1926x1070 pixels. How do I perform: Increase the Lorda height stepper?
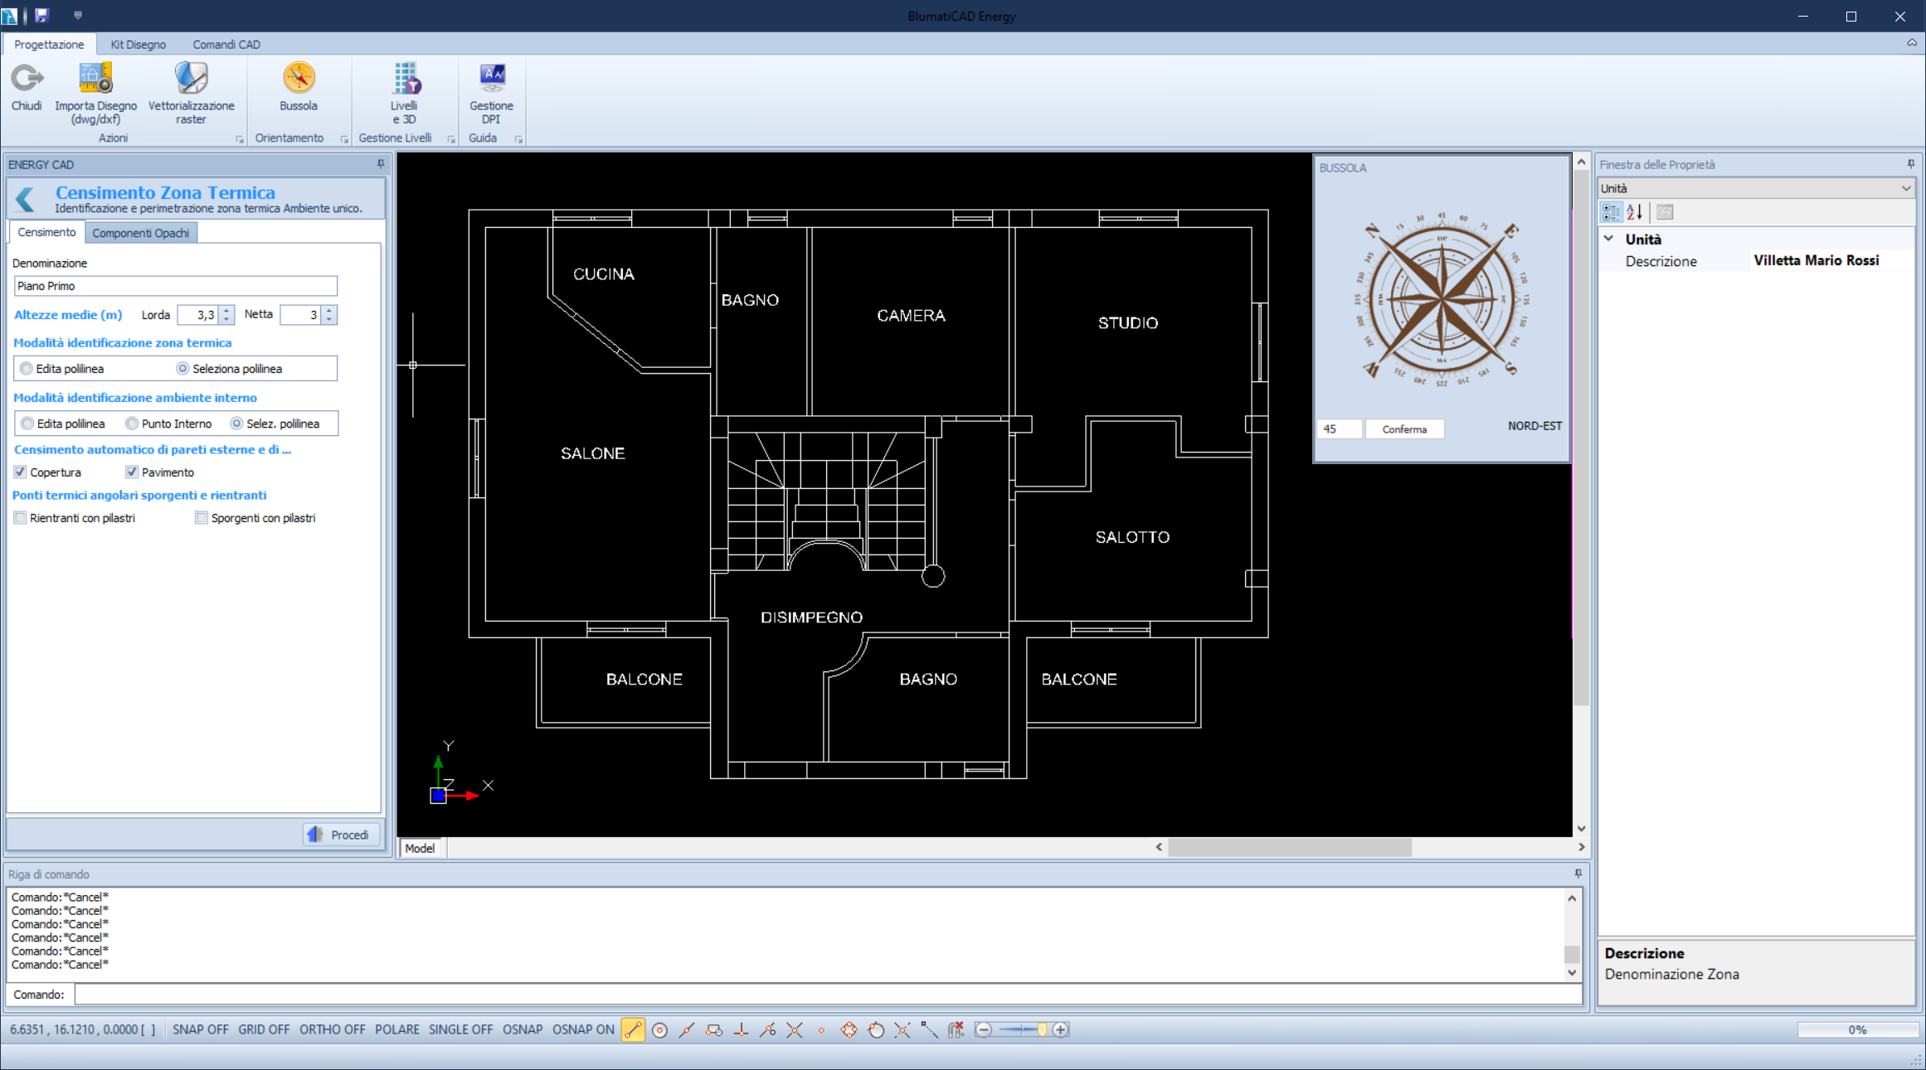tap(226, 310)
